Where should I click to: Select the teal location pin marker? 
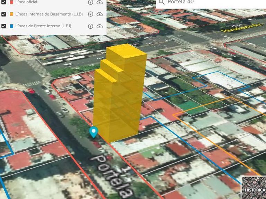[x=94, y=132]
